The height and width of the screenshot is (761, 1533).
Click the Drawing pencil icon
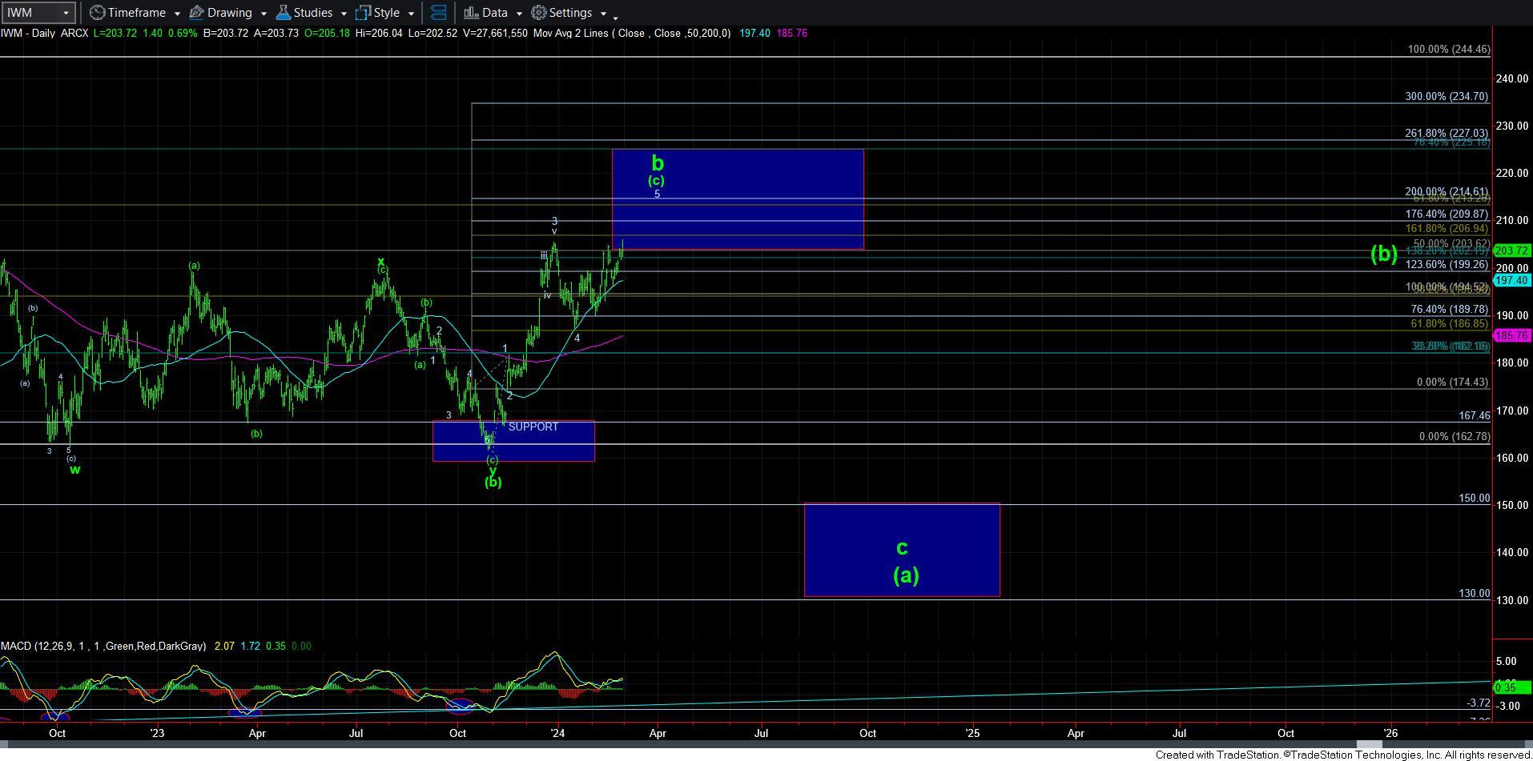tap(197, 13)
